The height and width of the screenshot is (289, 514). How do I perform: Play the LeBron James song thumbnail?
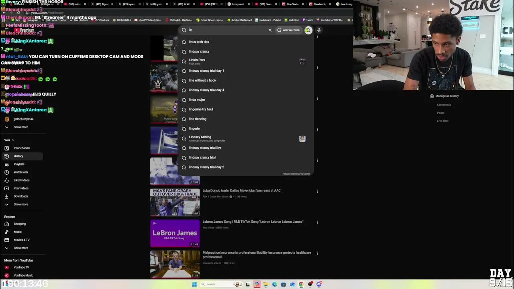point(175,233)
